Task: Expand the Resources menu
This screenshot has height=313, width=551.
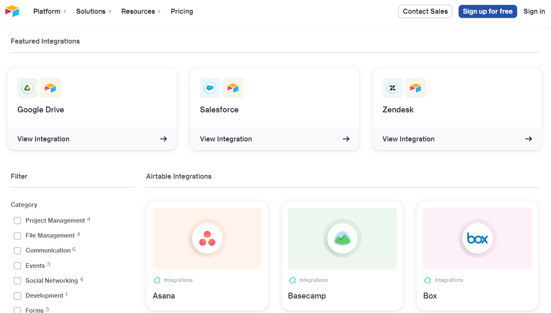Action: coord(141,11)
